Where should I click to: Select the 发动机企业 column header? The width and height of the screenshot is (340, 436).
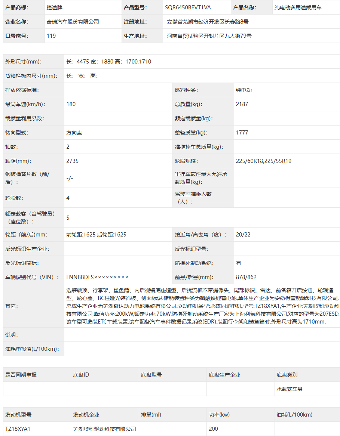(x=86, y=415)
